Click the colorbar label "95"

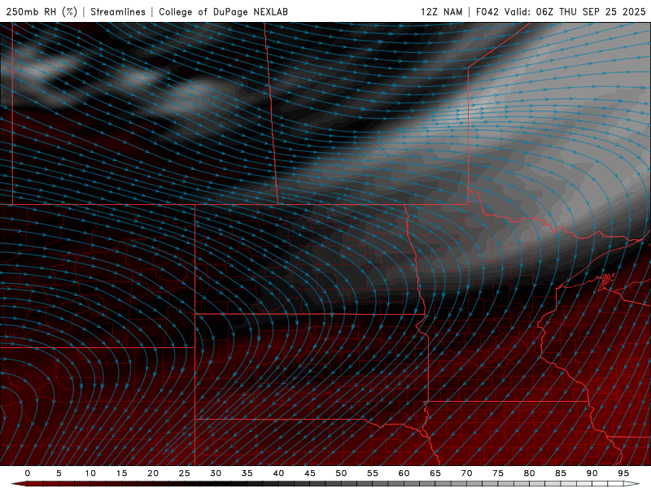point(623,473)
